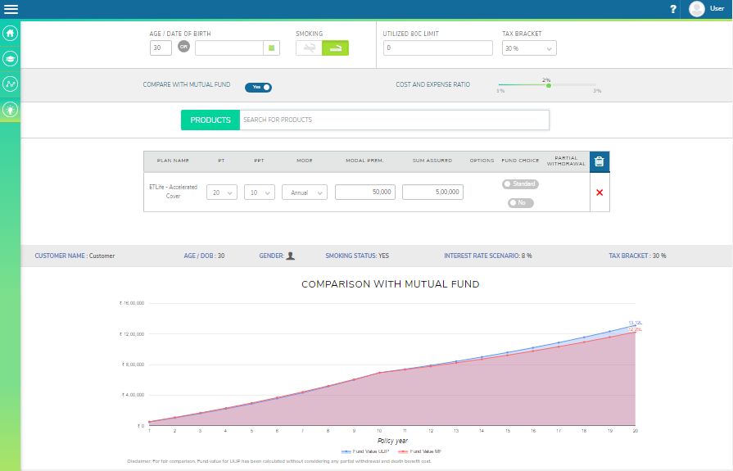The width and height of the screenshot is (733, 471).
Task: Toggle the Standard fund choice switch
Action: tap(520, 184)
